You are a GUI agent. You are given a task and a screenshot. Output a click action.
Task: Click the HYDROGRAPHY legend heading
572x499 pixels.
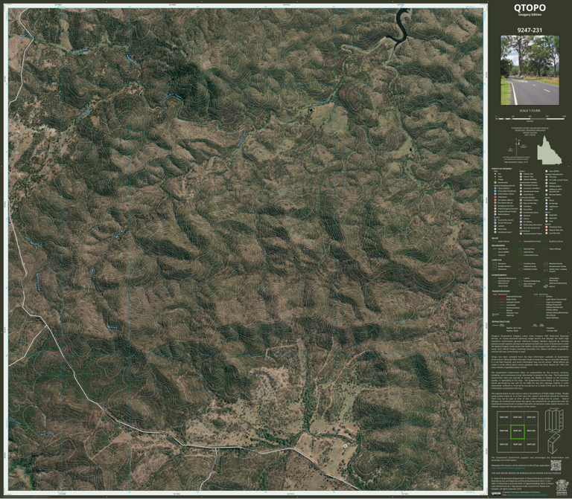click(499, 275)
